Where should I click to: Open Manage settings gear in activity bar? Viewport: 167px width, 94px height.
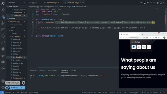pos(3,88)
